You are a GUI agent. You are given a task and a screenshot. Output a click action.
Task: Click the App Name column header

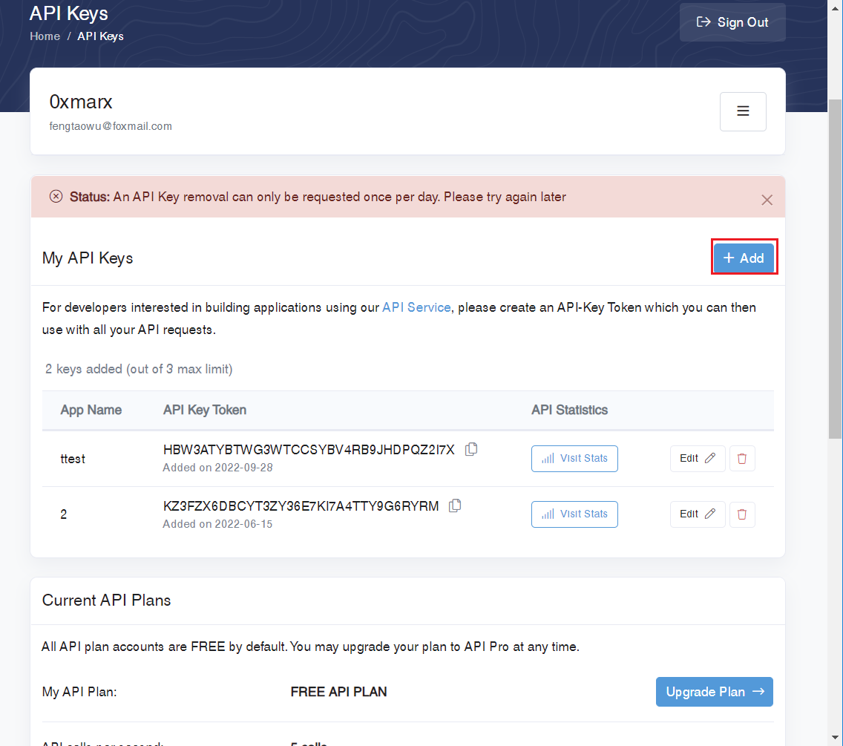click(91, 410)
